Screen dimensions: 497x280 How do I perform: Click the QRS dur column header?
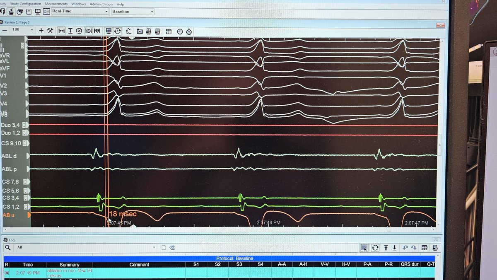[410, 265]
